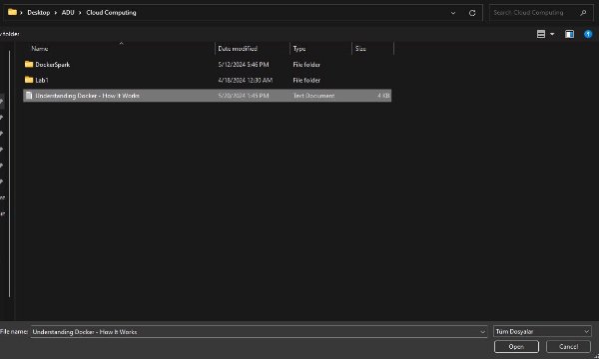Open the Tüm Dosyalar file type dropdown
The width and height of the screenshot is (599, 359).
pyautogui.click(x=542, y=331)
